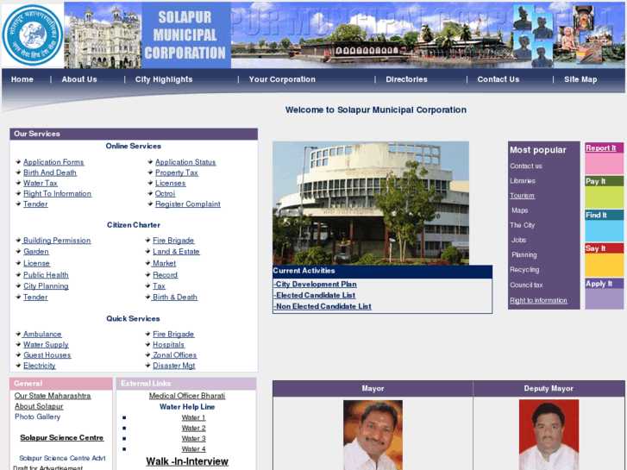Image resolution: width=627 pixels, height=470 pixels.
Task: Open Ambulance quick service
Action: 42,334
